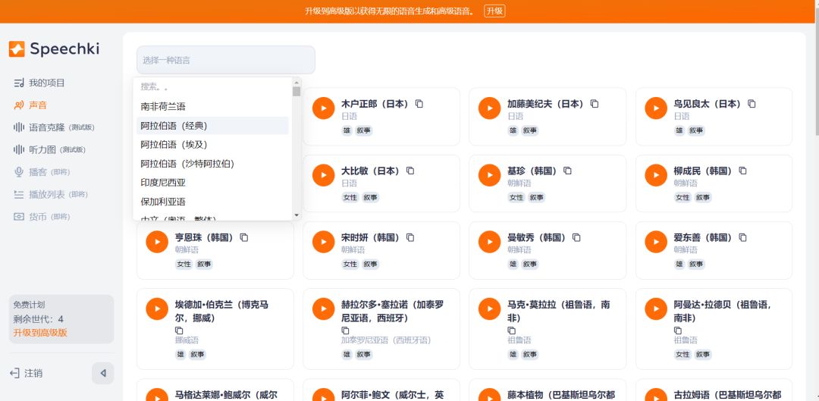Open 语音克隆 (测试版) in sidebar
Viewport: 819px width, 401px height.
pos(55,127)
